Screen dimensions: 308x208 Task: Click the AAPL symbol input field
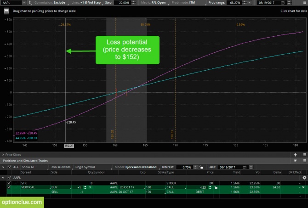pyautogui.click(x=11, y=3)
